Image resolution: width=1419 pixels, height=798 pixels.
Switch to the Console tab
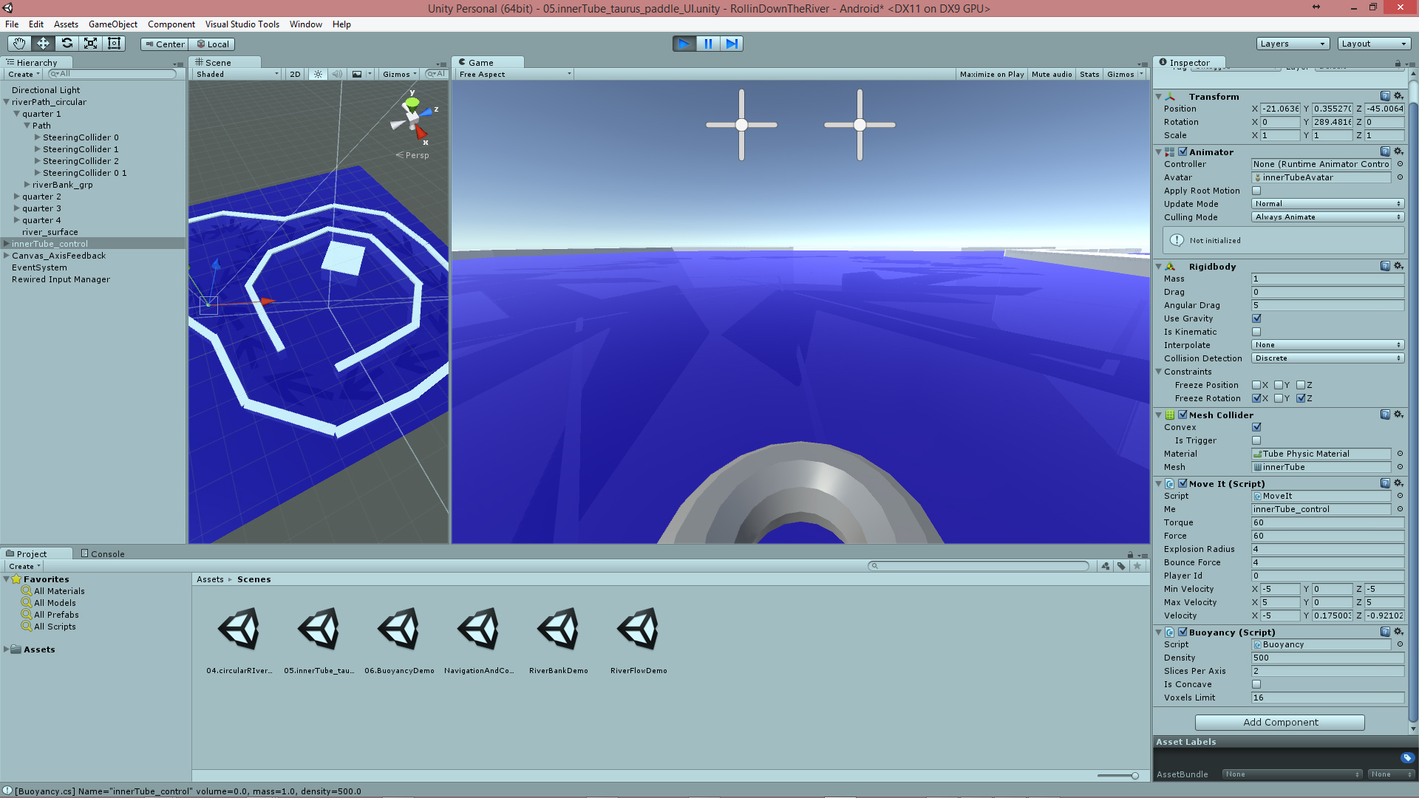click(x=103, y=553)
